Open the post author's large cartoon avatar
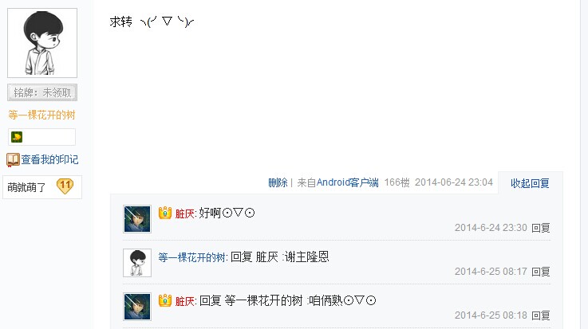This screenshot has height=329, width=588. [42, 43]
